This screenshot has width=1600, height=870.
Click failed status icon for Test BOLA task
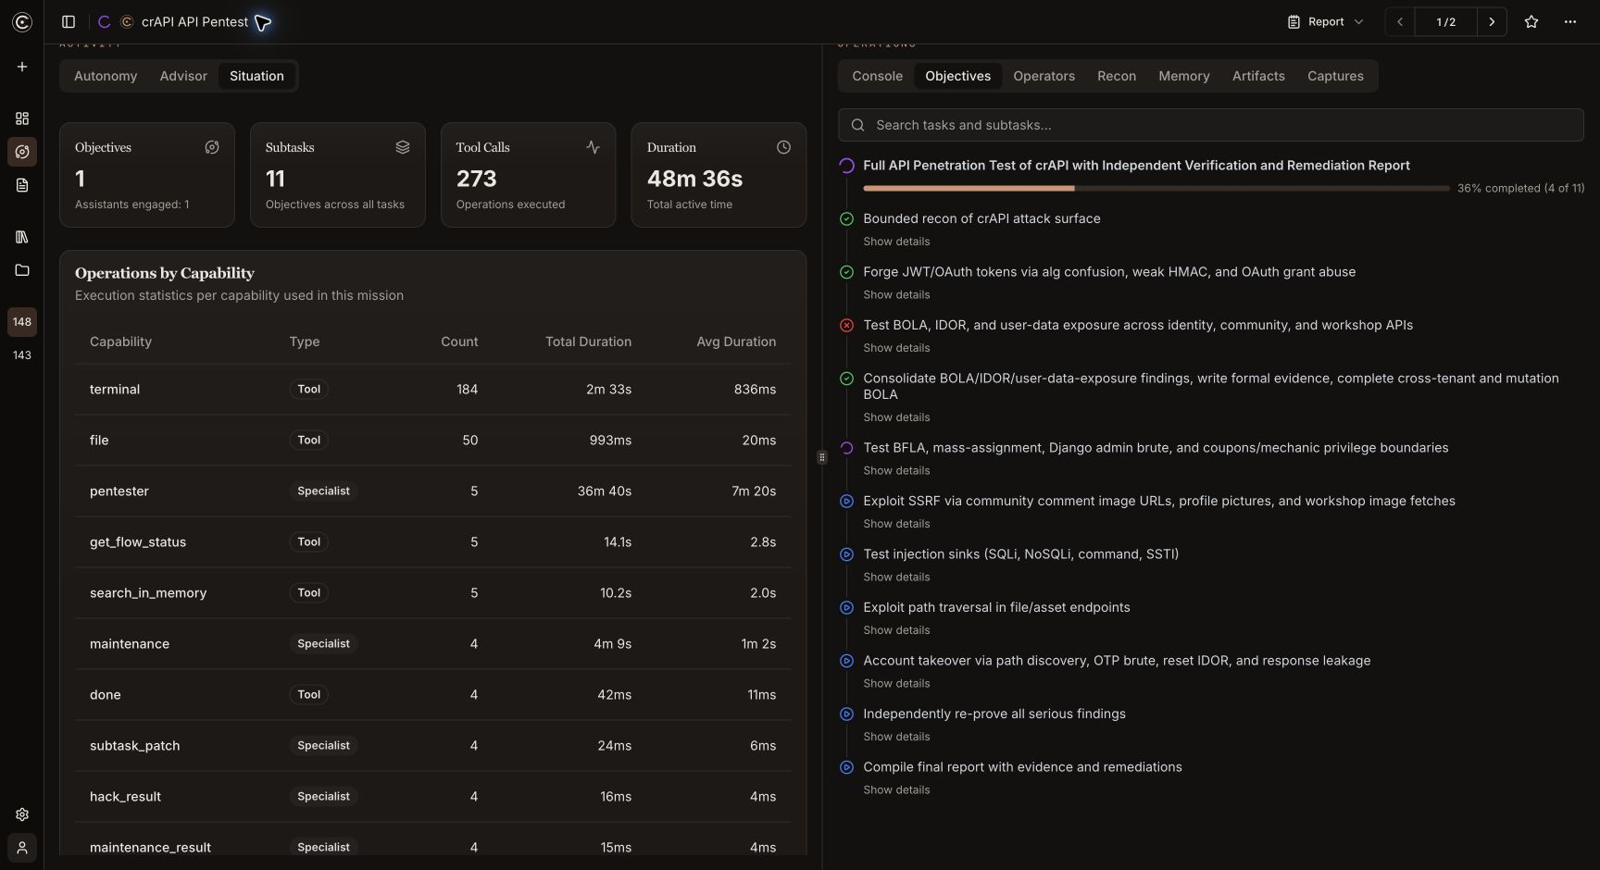point(846,326)
